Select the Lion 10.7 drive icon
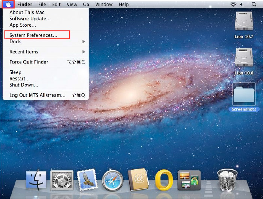Screen dimensions: 263x199 [x=244, y=21]
